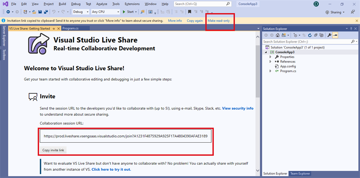Open the File menu

pyautogui.click(x=14, y=4)
